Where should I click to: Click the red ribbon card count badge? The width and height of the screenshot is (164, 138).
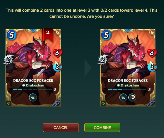(x=48, y=35)
